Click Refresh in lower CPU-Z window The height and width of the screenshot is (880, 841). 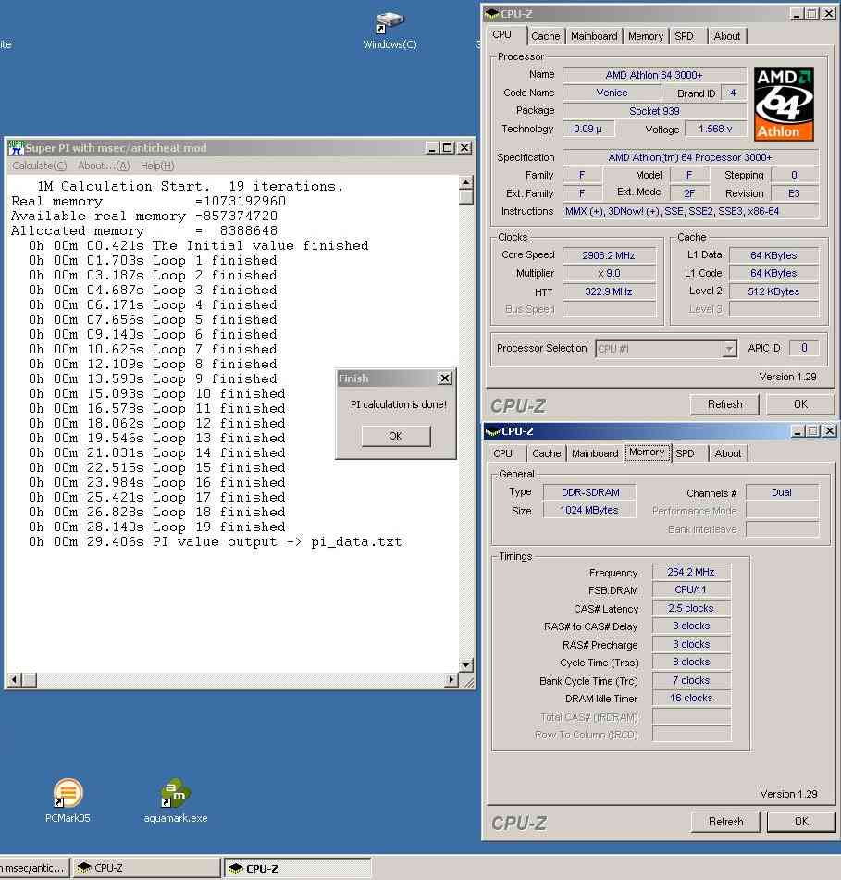[725, 822]
